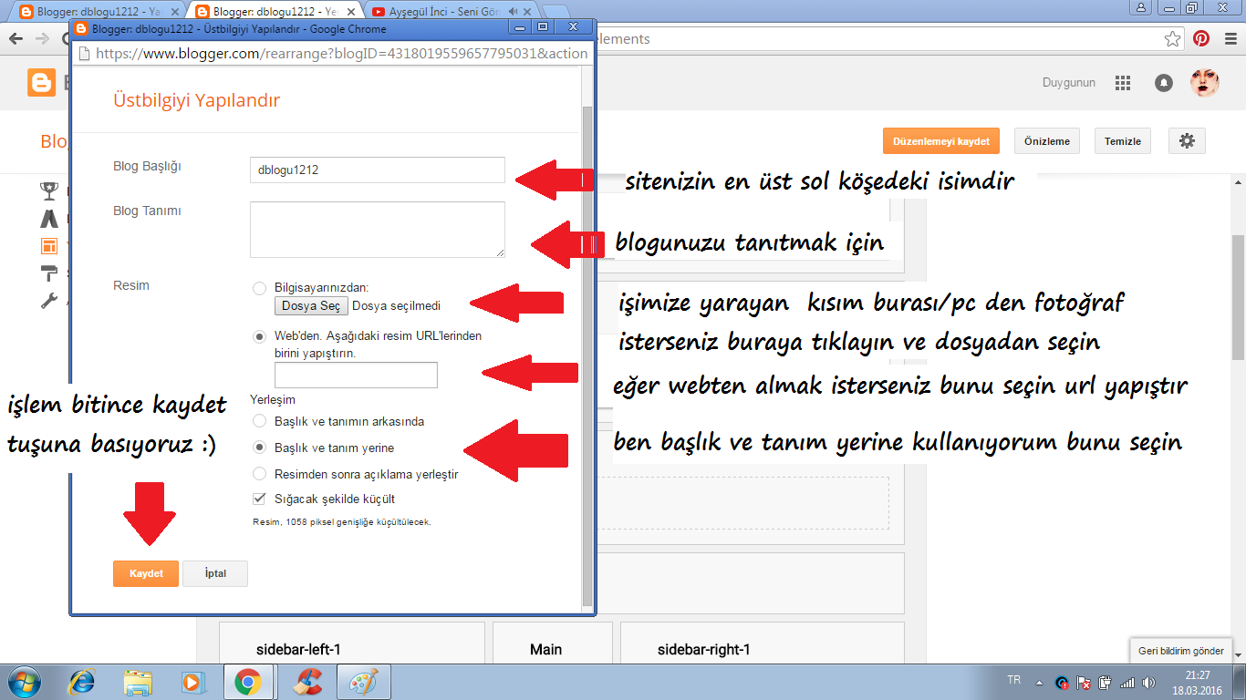The image size is (1246, 700).
Task: Click the Blogger icon in popup title bar
Action: (82, 28)
